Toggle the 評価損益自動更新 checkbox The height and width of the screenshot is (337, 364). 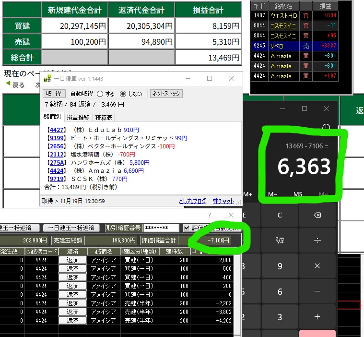click(187, 228)
